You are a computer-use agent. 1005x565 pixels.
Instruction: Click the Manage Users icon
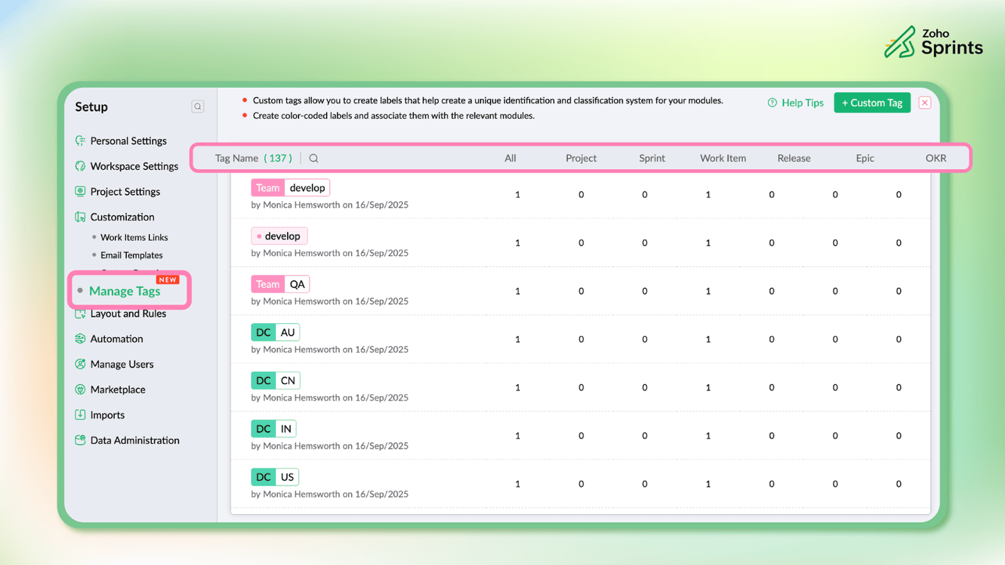pyautogui.click(x=80, y=364)
